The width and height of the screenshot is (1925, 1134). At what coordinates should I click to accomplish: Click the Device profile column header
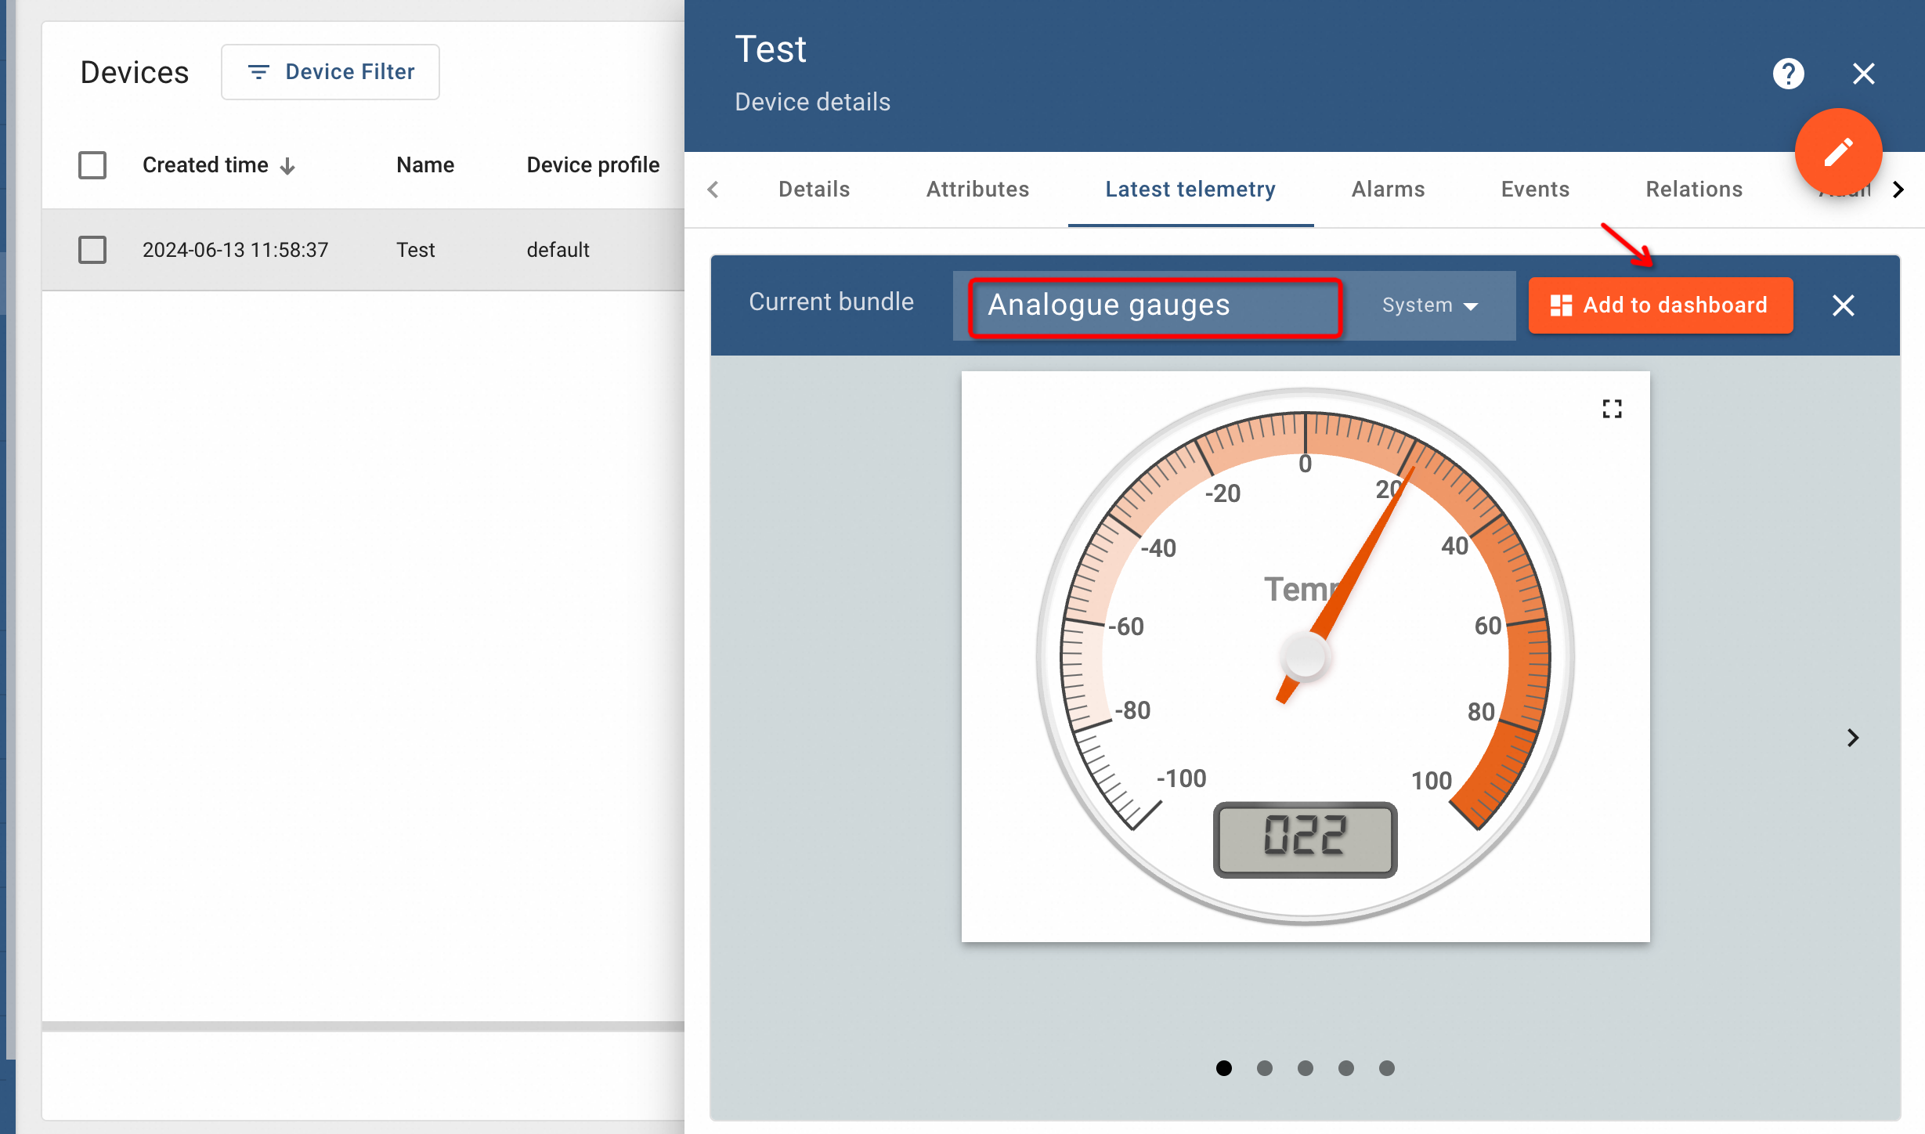[593, 165]
